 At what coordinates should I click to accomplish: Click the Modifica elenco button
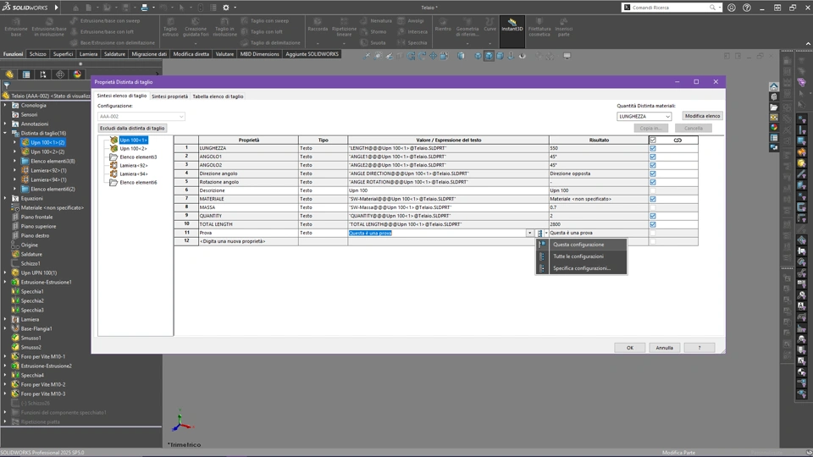click(x=702, y=116)
